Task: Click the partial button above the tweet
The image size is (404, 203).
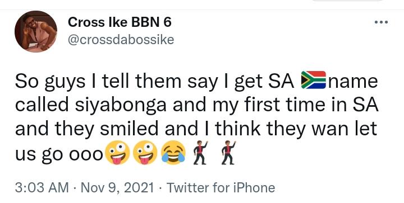Action: tap(348, 1)
